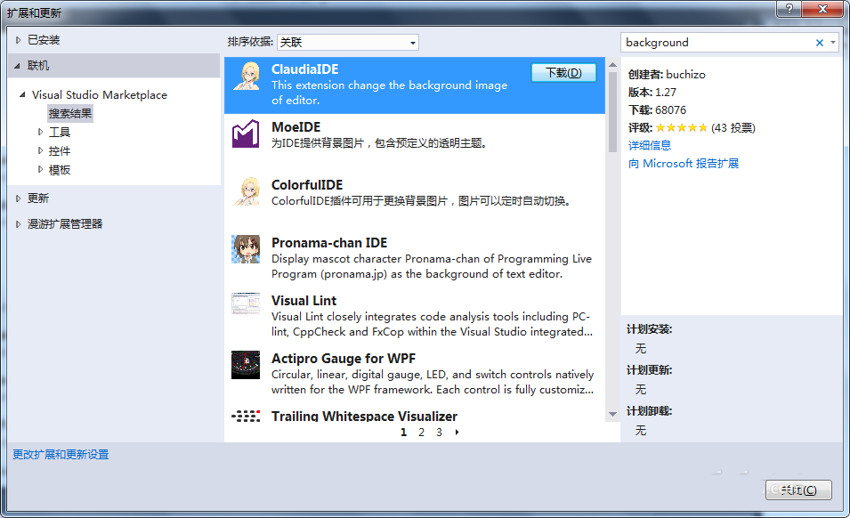Viewport: 850px width, 518px height.
Task: Select Actipro Gauge for WPF result title
Action: [x=344, y=359]
